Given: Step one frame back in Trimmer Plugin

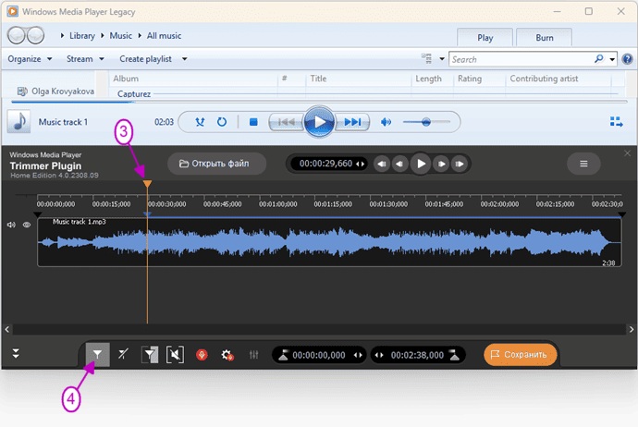Looking at the screenshot, I should click(400, 164).
